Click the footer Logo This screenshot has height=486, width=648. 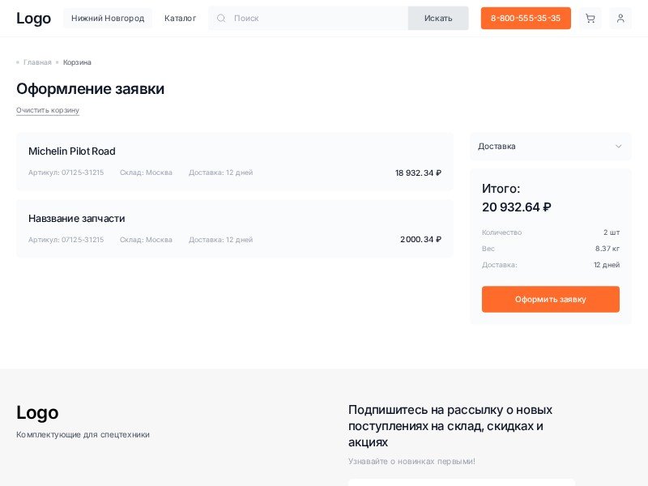pos(37,412)
